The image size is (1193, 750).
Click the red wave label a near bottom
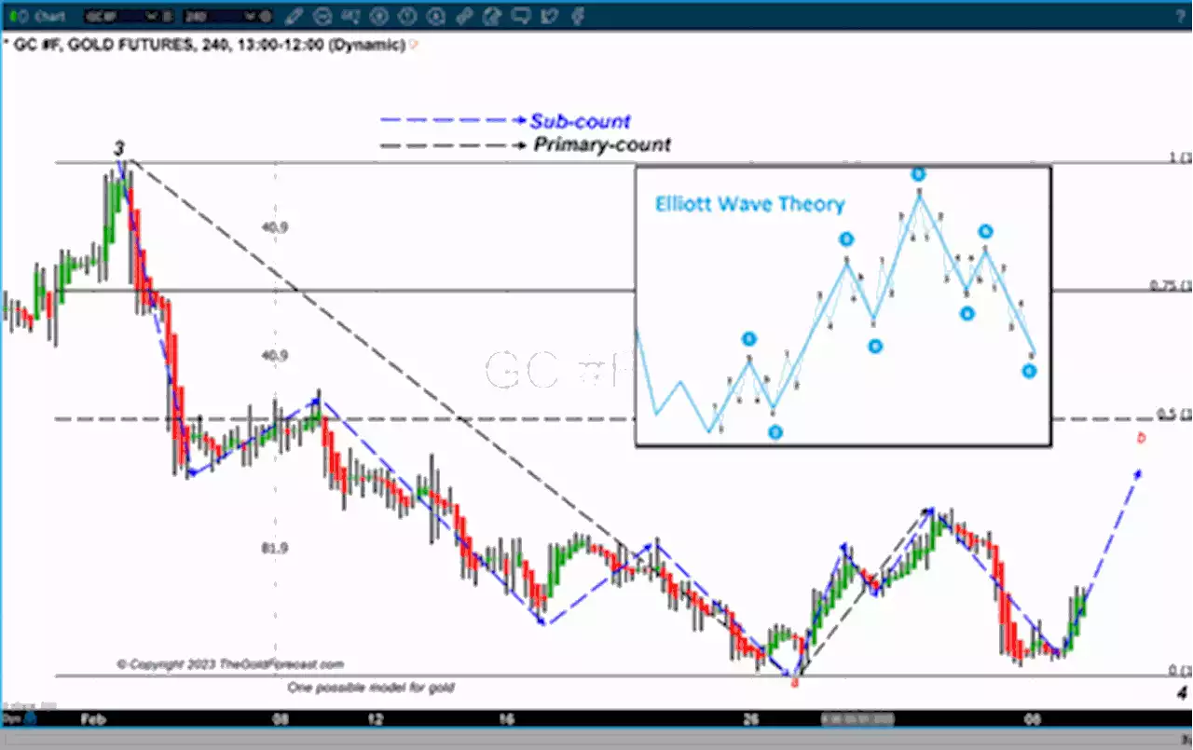pos(794,684)
